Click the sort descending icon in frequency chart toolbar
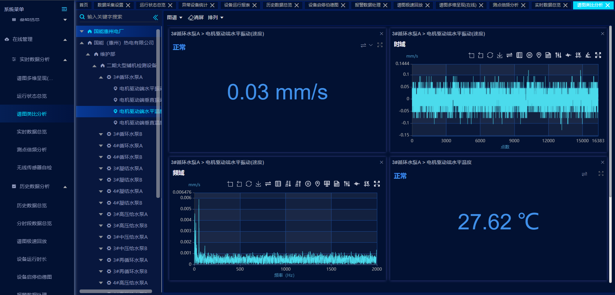This screenshot has width=615, height=295. pyautogui.click(x=288, y=184)
